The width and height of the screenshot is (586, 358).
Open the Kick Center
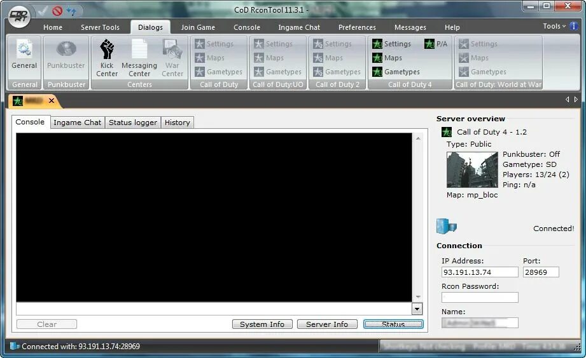pyautogui.click(x=107, y=58)
